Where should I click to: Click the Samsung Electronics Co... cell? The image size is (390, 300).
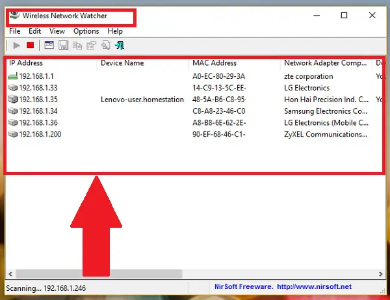tap(326, 111)
